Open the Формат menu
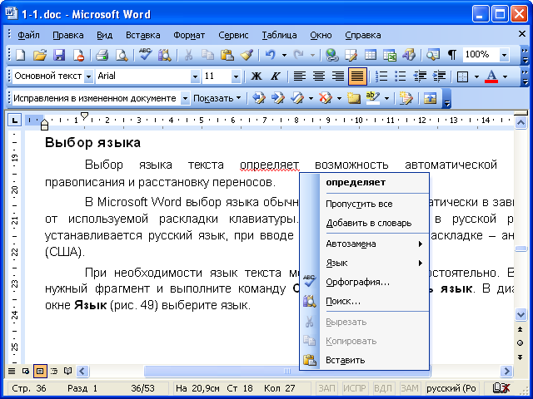 [x=189, y=35]
